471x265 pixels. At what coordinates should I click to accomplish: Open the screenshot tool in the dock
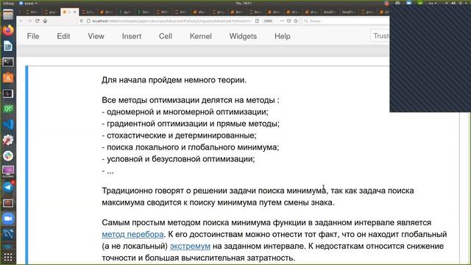pos(8,203)
